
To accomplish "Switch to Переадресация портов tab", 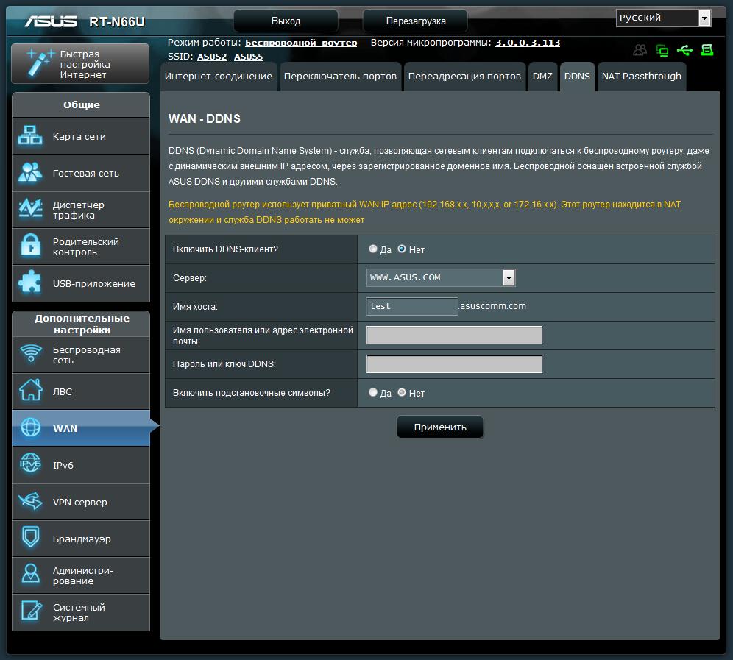I will click(464, 77).
